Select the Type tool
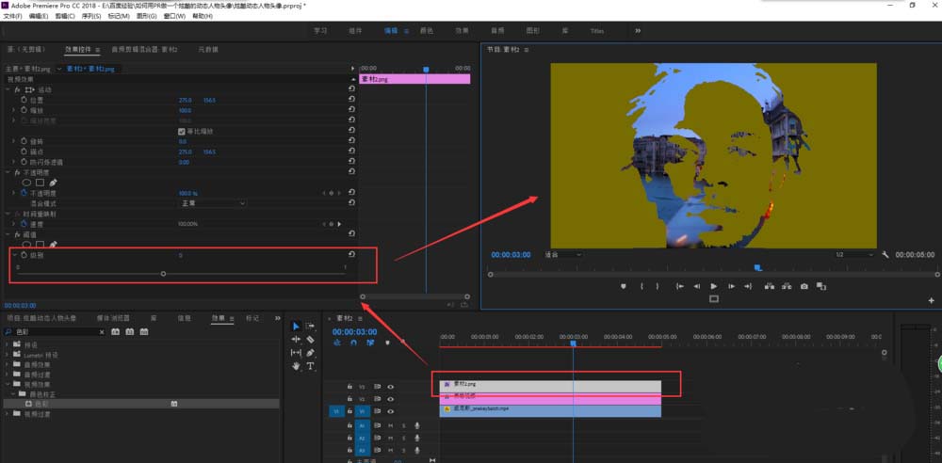 [311, 366]
